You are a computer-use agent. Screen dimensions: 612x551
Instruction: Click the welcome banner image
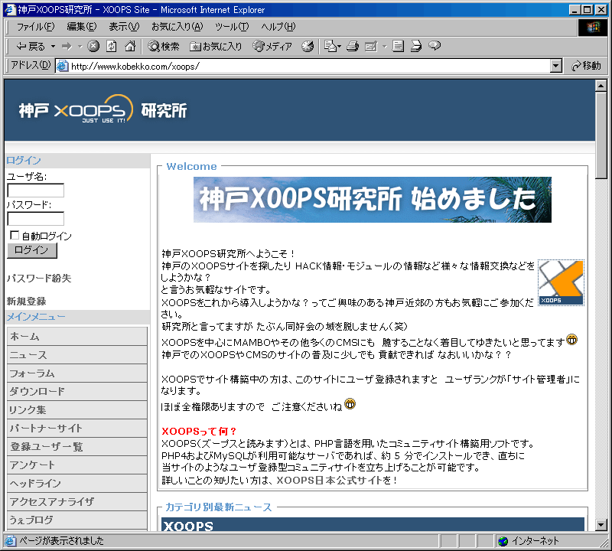(x=373, y=200)
